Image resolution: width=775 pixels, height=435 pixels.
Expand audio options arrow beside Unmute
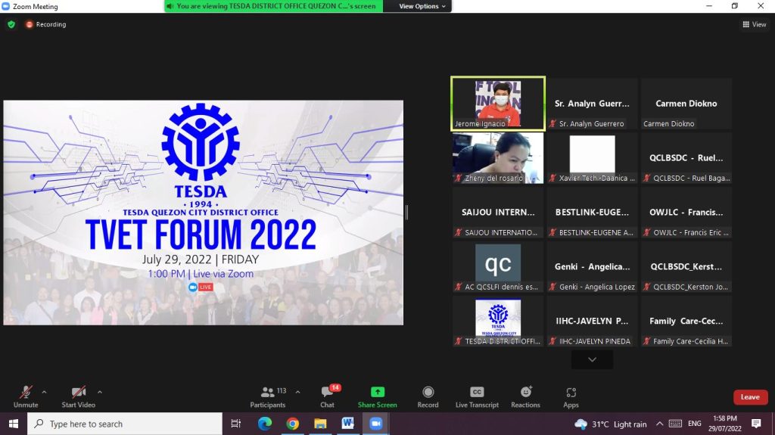44,392
